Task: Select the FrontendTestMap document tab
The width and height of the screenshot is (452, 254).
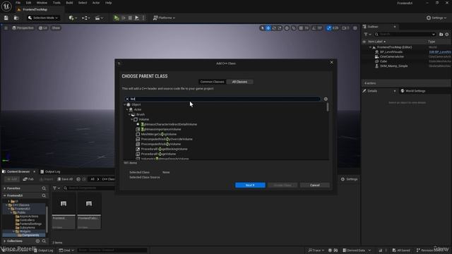Action: tap(35, 9)
